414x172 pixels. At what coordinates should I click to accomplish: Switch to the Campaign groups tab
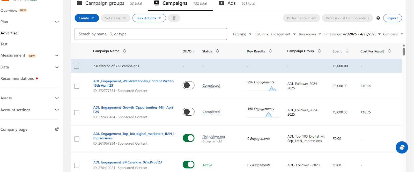tap(109, 3)
